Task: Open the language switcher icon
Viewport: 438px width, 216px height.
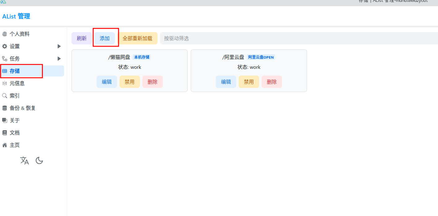Action: (x=24, y=160)
